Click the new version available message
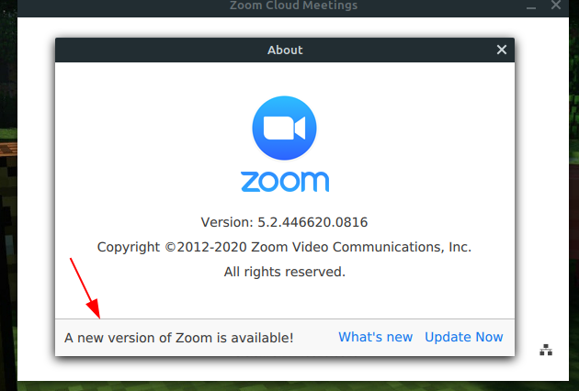 tap(178, 338)
